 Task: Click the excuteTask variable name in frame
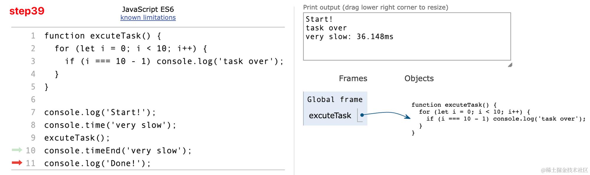(x=330, y=115)
